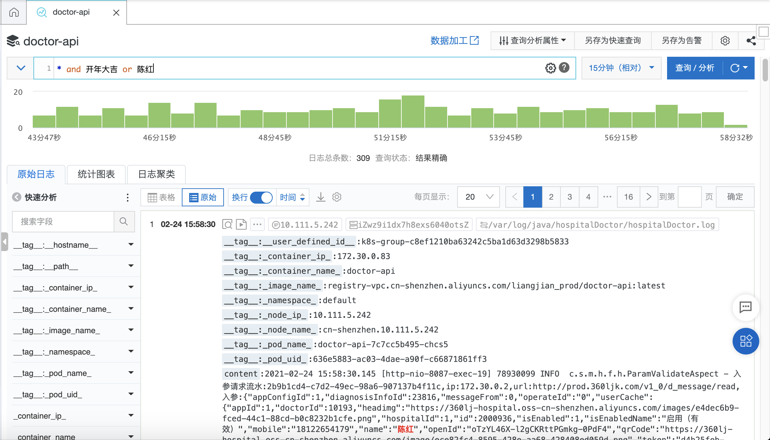Open context view icon for log entry
The height and width of the screenshot is (440, 770).
click(227, 224)
